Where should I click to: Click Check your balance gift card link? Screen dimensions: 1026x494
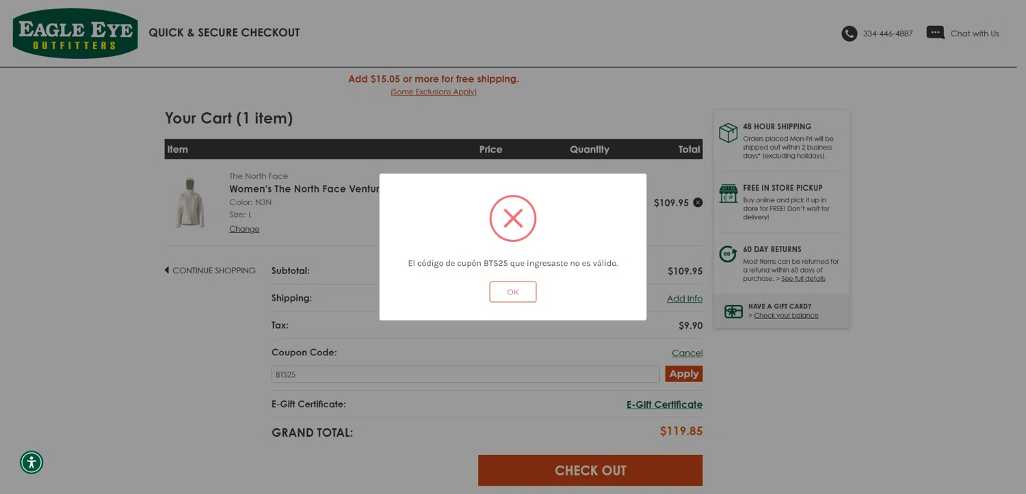786,316
